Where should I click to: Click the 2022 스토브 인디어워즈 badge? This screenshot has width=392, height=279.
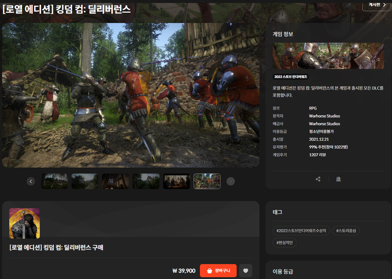click(x=291, y=76)
